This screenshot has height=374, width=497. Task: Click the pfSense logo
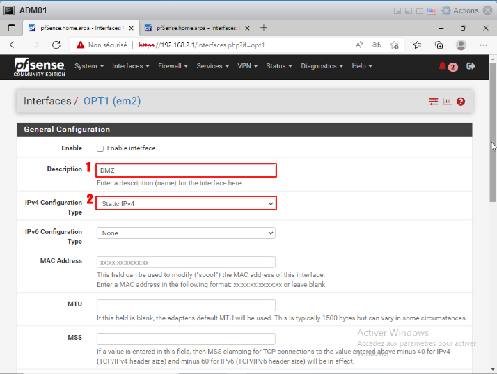coord(38,67)
